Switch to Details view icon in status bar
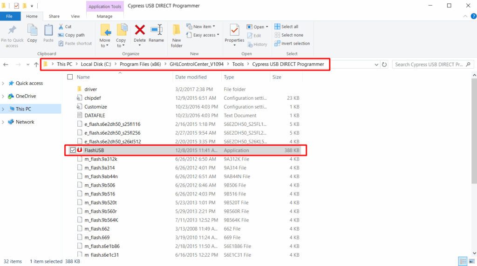This screenshot has height=266, width=477. [463, 261]
